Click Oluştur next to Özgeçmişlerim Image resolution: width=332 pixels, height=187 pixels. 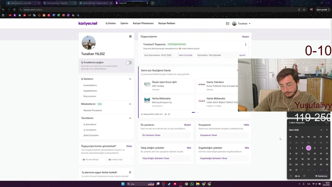coord(245,37)
